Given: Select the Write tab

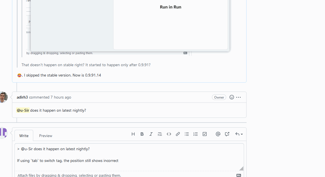Looking at the screenshot, I should (24, 136).
